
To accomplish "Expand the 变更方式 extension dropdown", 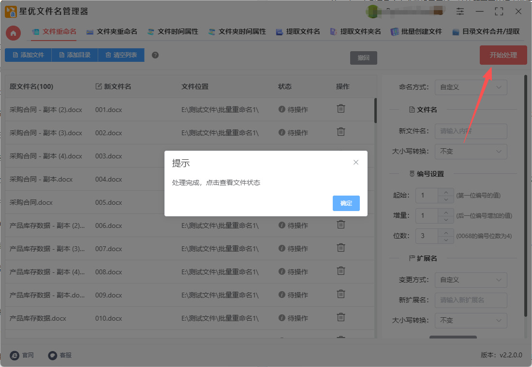I will tap(471, 280).
